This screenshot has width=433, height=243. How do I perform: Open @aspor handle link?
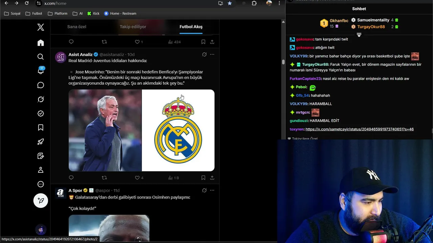(x=104, y=190)
